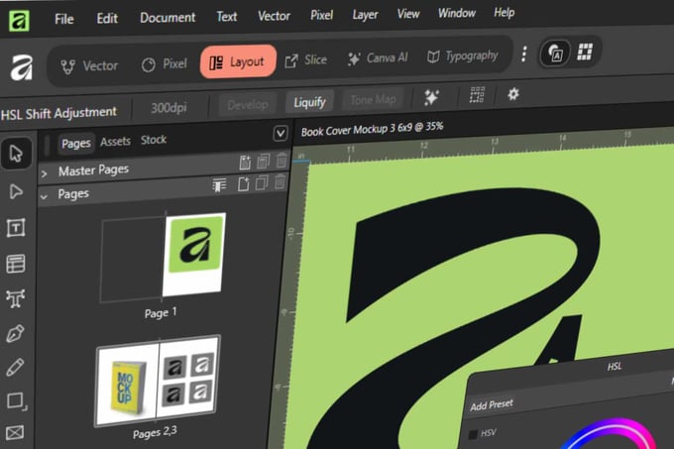Toggle the HSV checkbox

pyautogui.click(x=473, y=435)
